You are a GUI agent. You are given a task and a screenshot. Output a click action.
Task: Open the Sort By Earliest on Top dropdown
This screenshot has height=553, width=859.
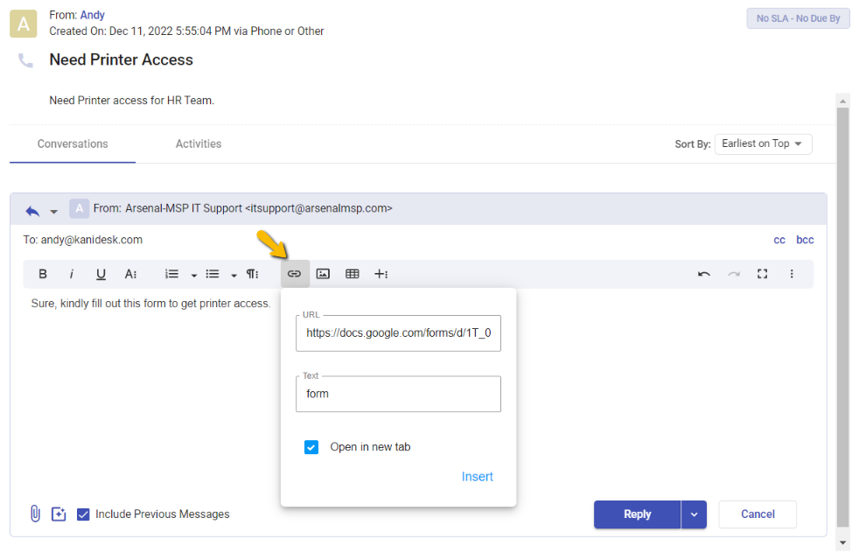point(763,144)
